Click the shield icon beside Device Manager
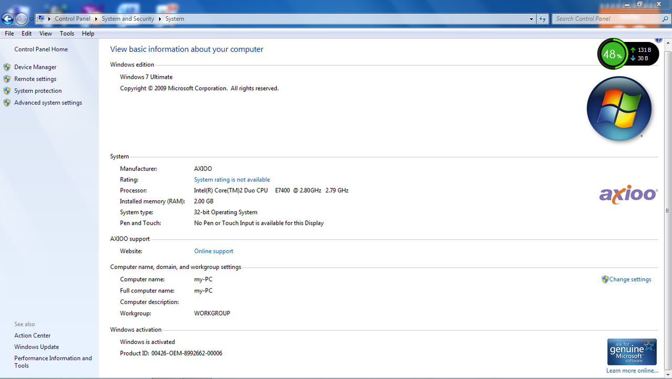The width and height of the screenshot is (672, 379). [7, 67]
